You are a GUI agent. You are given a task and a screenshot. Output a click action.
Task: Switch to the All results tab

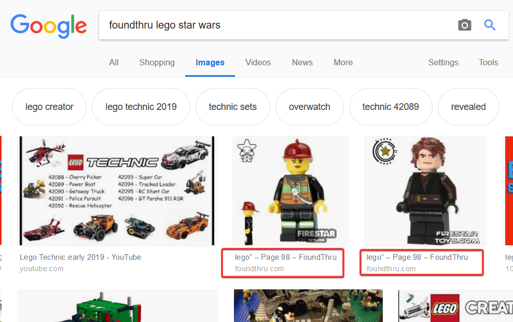pyautogui.click(x=114, y=62)
